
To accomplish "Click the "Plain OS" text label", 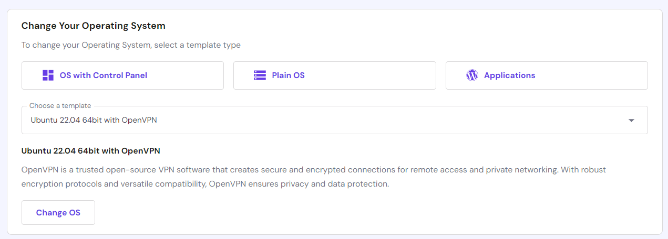I will point(288,75).
